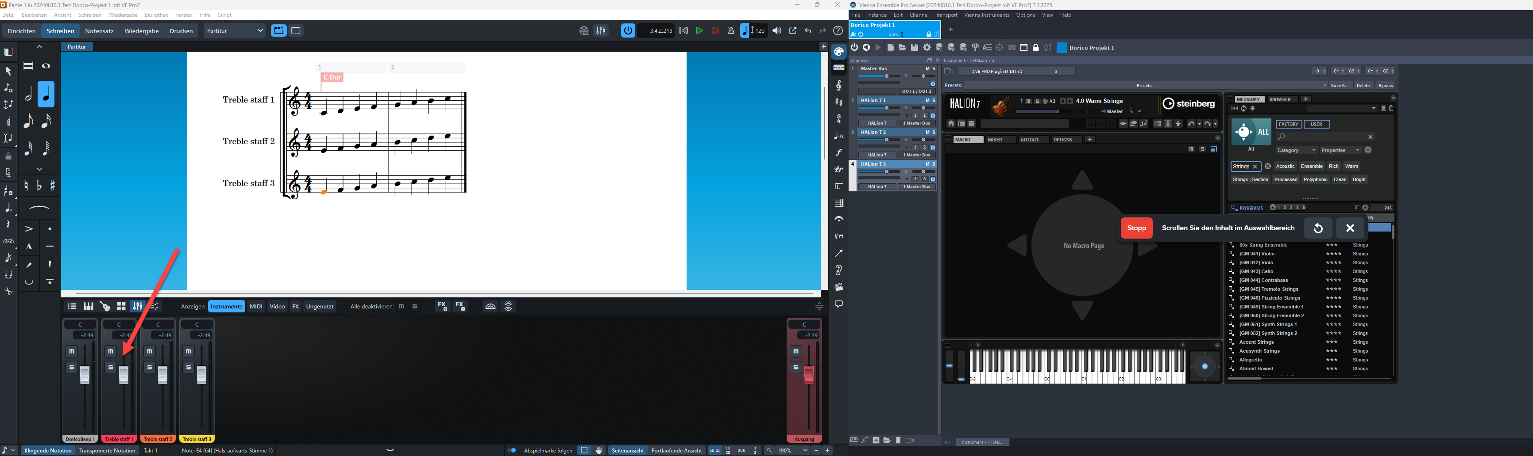Open the OUT 1 / OUT 2 output selector

[x=916, y=91]
